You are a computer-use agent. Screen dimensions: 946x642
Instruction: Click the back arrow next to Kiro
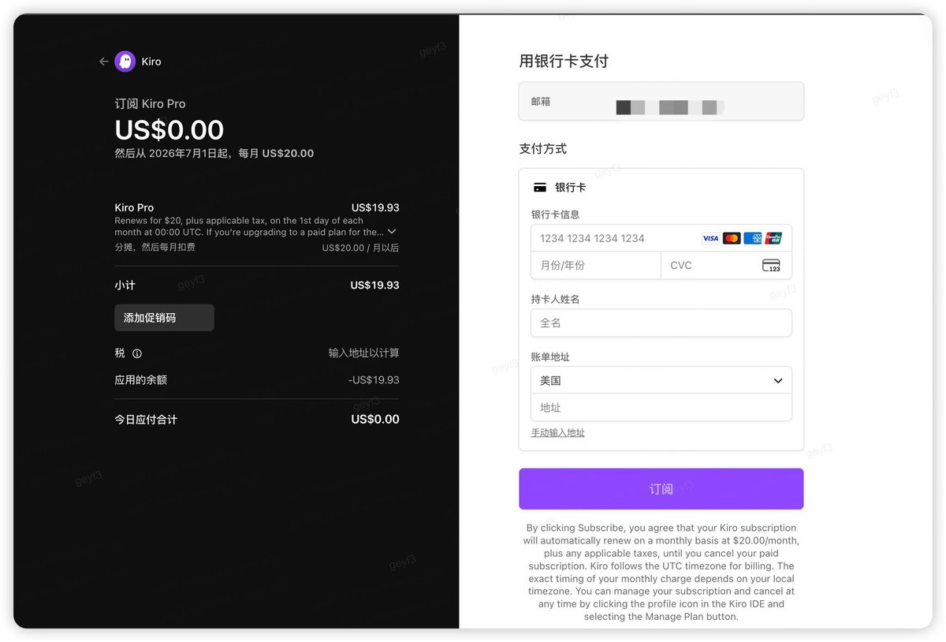(x=103, y=62)
